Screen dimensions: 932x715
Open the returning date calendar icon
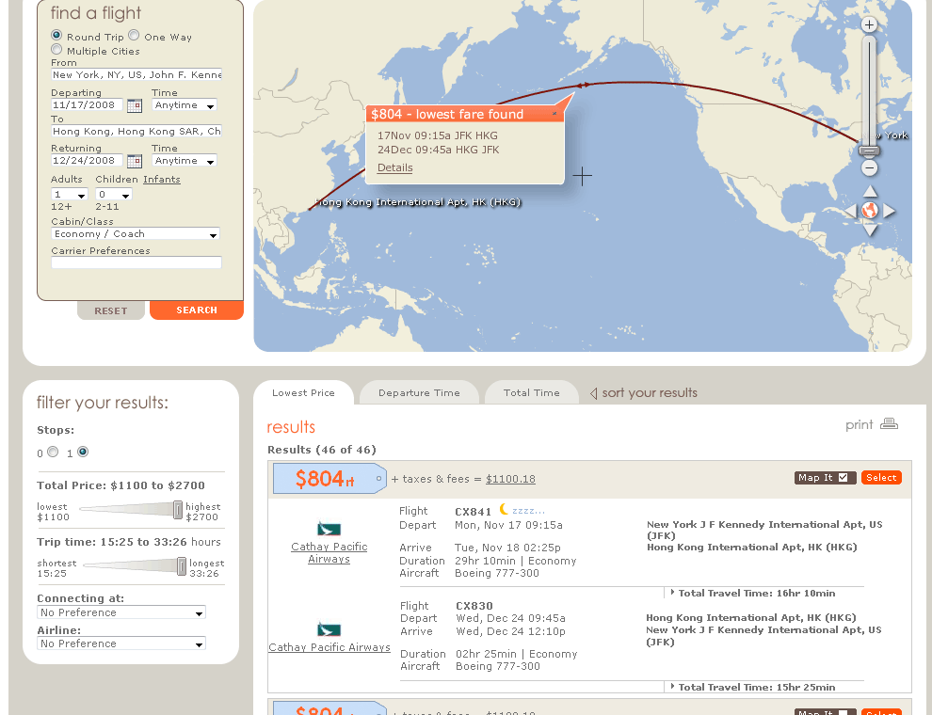(x=134, y=161)
